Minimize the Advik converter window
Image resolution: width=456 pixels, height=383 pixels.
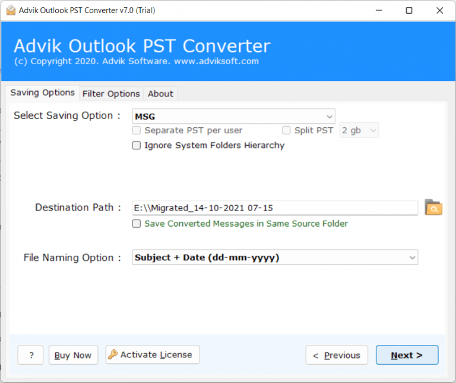pyautogui.click(x=379, y=11)
